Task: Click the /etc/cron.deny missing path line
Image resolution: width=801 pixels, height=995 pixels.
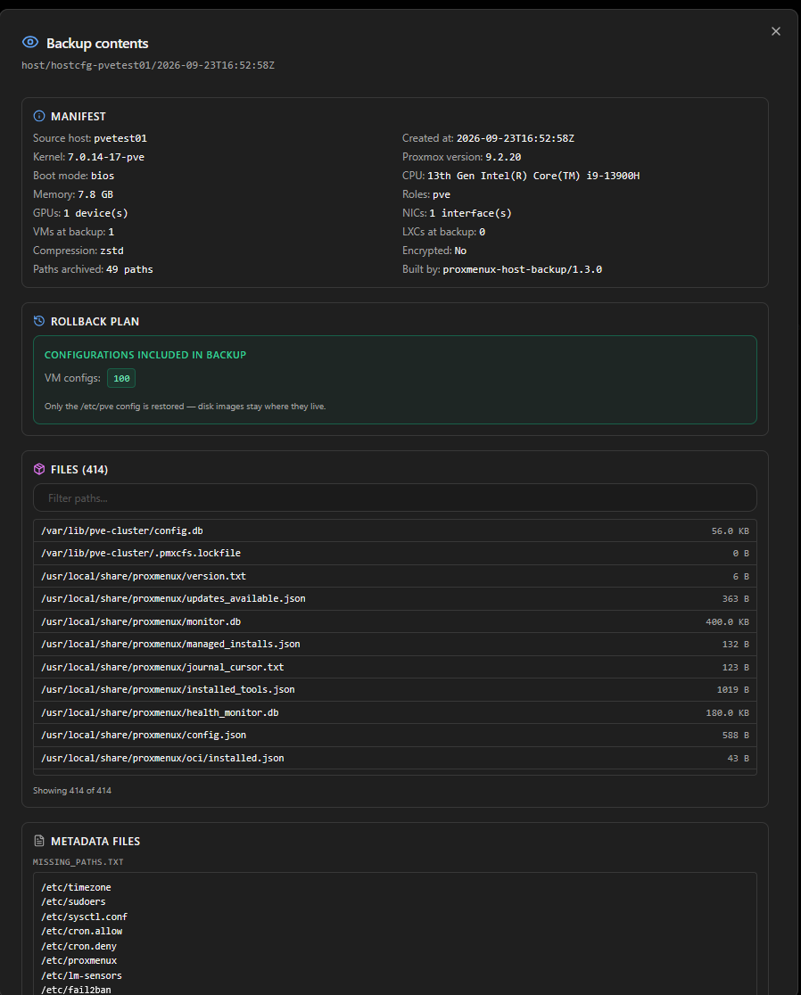Action: pyautogui.click(x=78, y=946)
